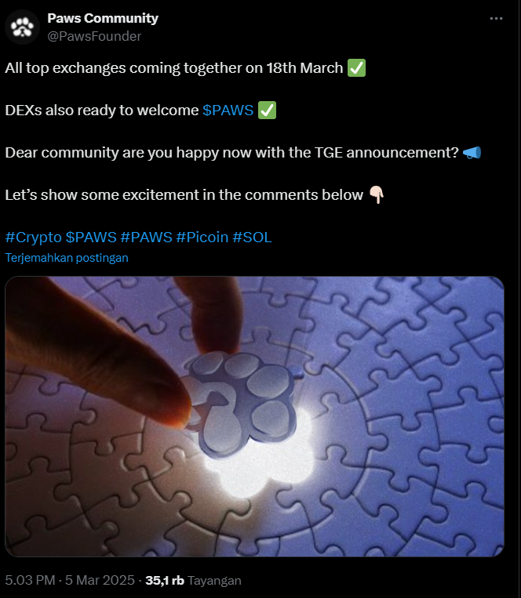Open the puzzle paw image attachment

[254, 416]
